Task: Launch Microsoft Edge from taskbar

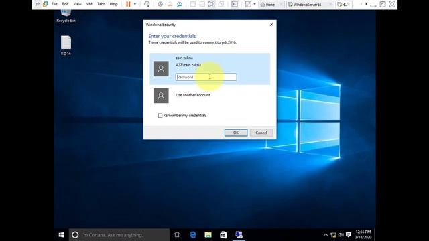Action: pos(193,235)
